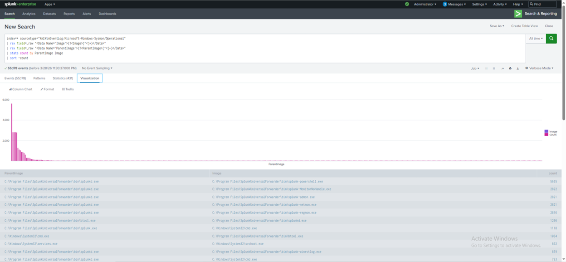The image size is (566, 262).
Task: Click the Messages count badge showing 3
Action: click(445, 4)
